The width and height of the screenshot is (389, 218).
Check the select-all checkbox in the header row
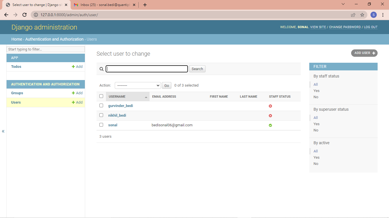(x=101, y=96)
